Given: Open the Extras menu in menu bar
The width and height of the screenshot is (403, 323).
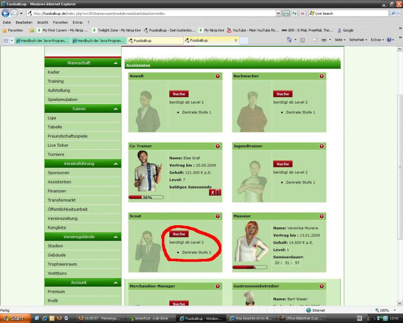Looking at the screenshot, I should pos(77,22).
